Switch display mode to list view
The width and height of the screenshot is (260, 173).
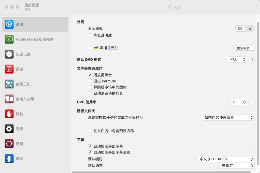coord(250,28)
